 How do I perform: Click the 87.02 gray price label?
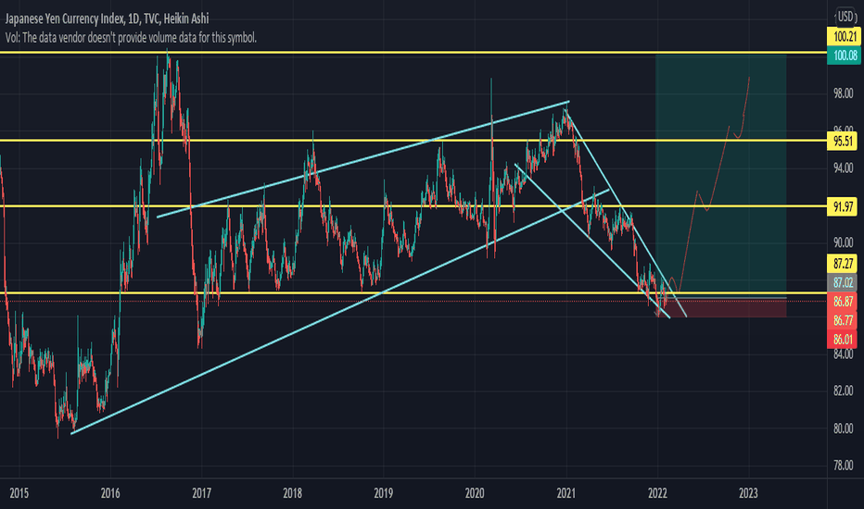[x=843, y=283]
